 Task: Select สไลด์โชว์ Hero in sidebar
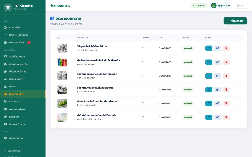tap(17, 57)
